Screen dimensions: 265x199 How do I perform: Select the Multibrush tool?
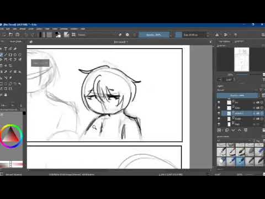[x=20, y=60]
